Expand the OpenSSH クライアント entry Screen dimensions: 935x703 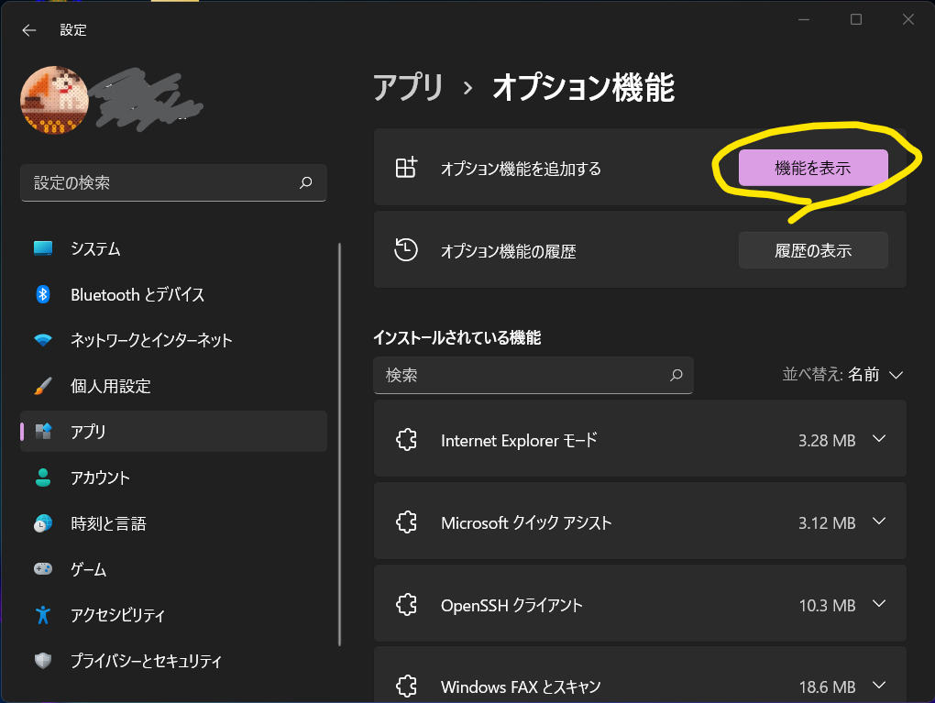click(x=878, y=605)
